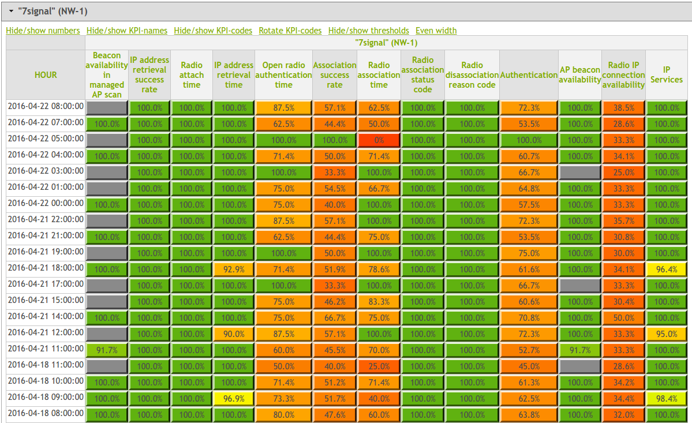Click 46.2% Association success rate cell

[335, 302]
